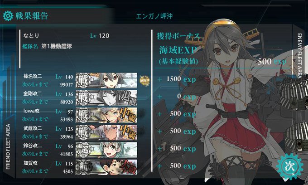The width and height of the screenshot is (308, 185).
Task: Click the 中破 damage badge on 武蔵改二
Action: [x=128, y=132]
